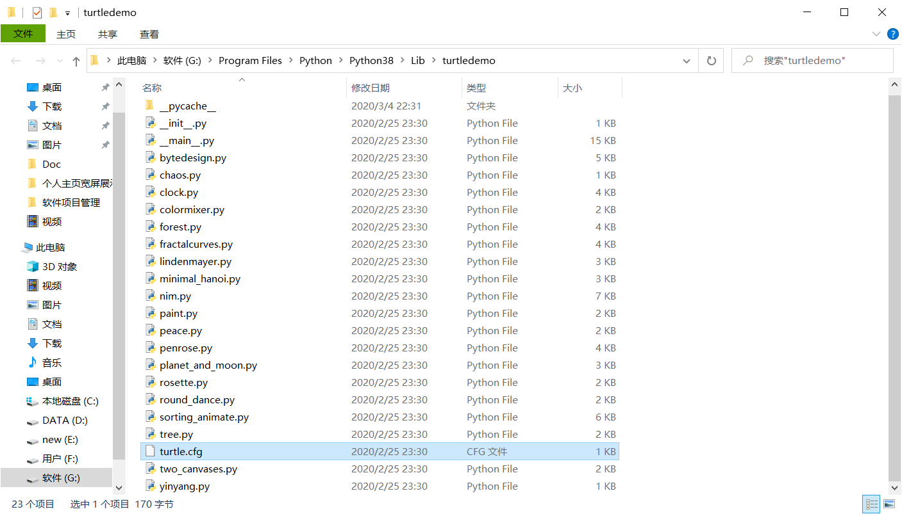Select the Python icon of bytedesign.py
This screenshot has width=902, height=514.
pyautogui.click(x=150, y=157)
